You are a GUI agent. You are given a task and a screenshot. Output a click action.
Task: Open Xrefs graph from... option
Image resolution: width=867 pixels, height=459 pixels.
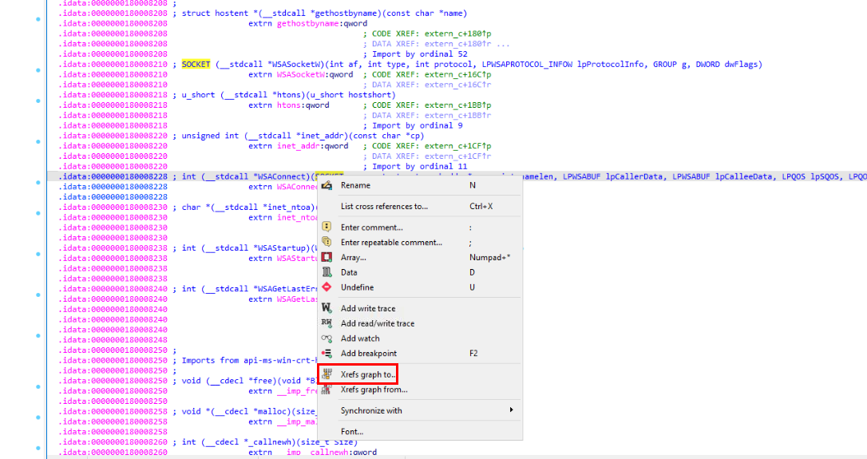point(374,390)
